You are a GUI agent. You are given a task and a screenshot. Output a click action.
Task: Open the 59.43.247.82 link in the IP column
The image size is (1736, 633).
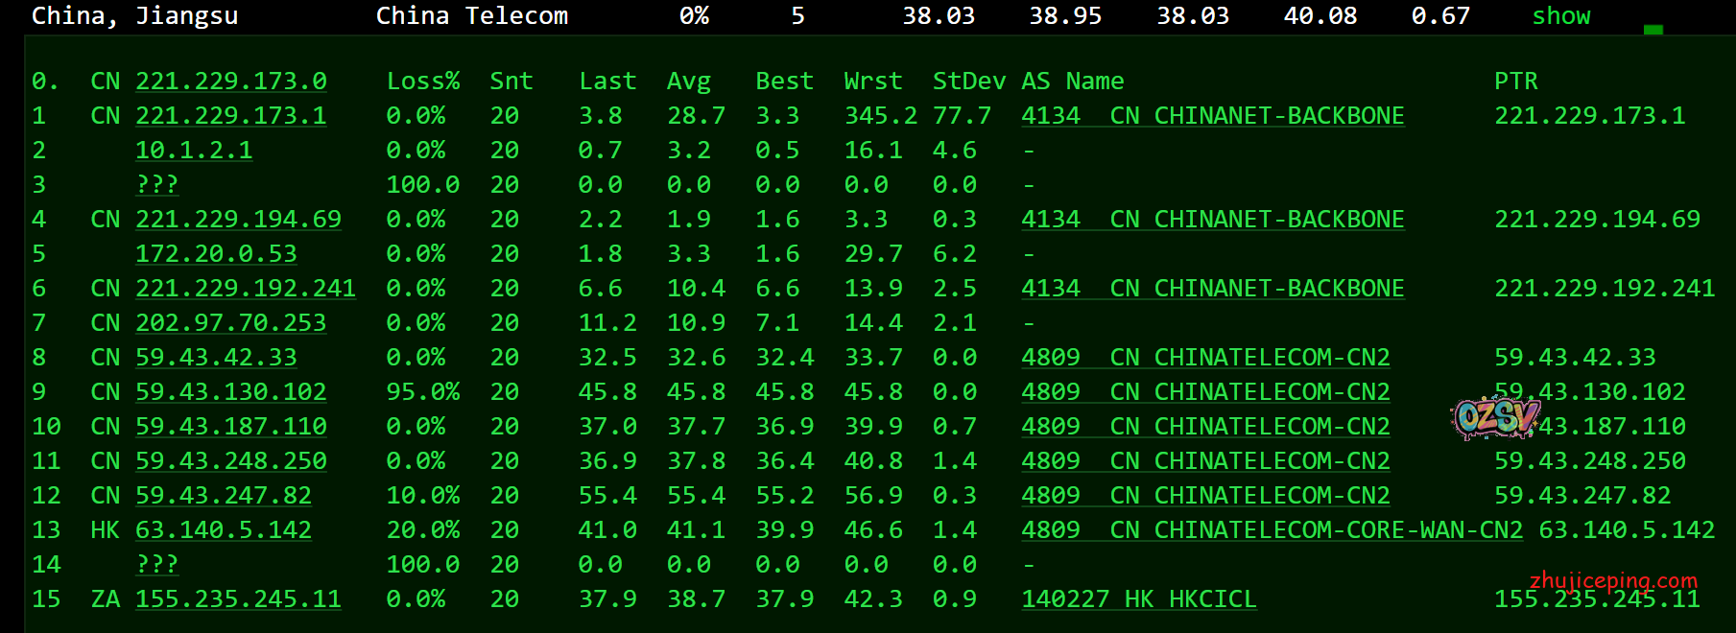[x=223, y=496]
